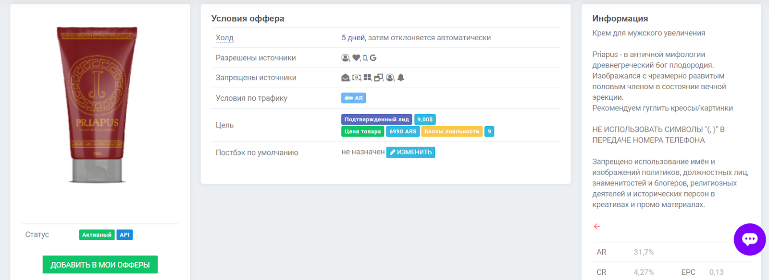Click the Статус label
769x280 pixels.
coord(37,234)
